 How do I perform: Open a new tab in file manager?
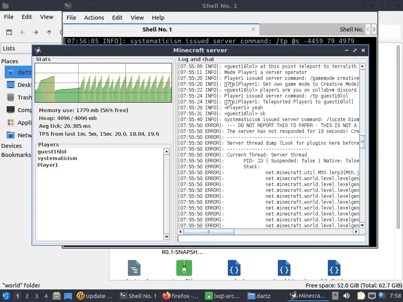9,32
